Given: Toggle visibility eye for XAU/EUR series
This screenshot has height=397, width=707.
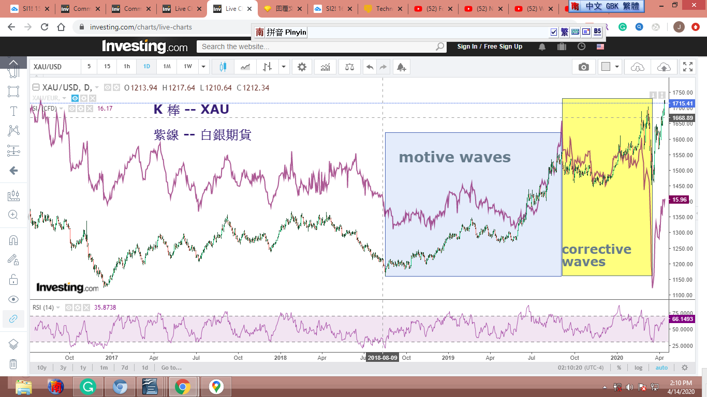Looking at the screenshot, I should click(75, 98).
